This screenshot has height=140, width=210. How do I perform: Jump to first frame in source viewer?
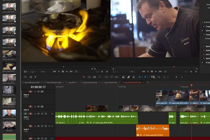55,72
